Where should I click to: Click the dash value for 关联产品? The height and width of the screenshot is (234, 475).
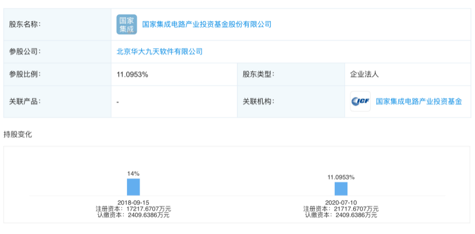click(x=117, y=102)
